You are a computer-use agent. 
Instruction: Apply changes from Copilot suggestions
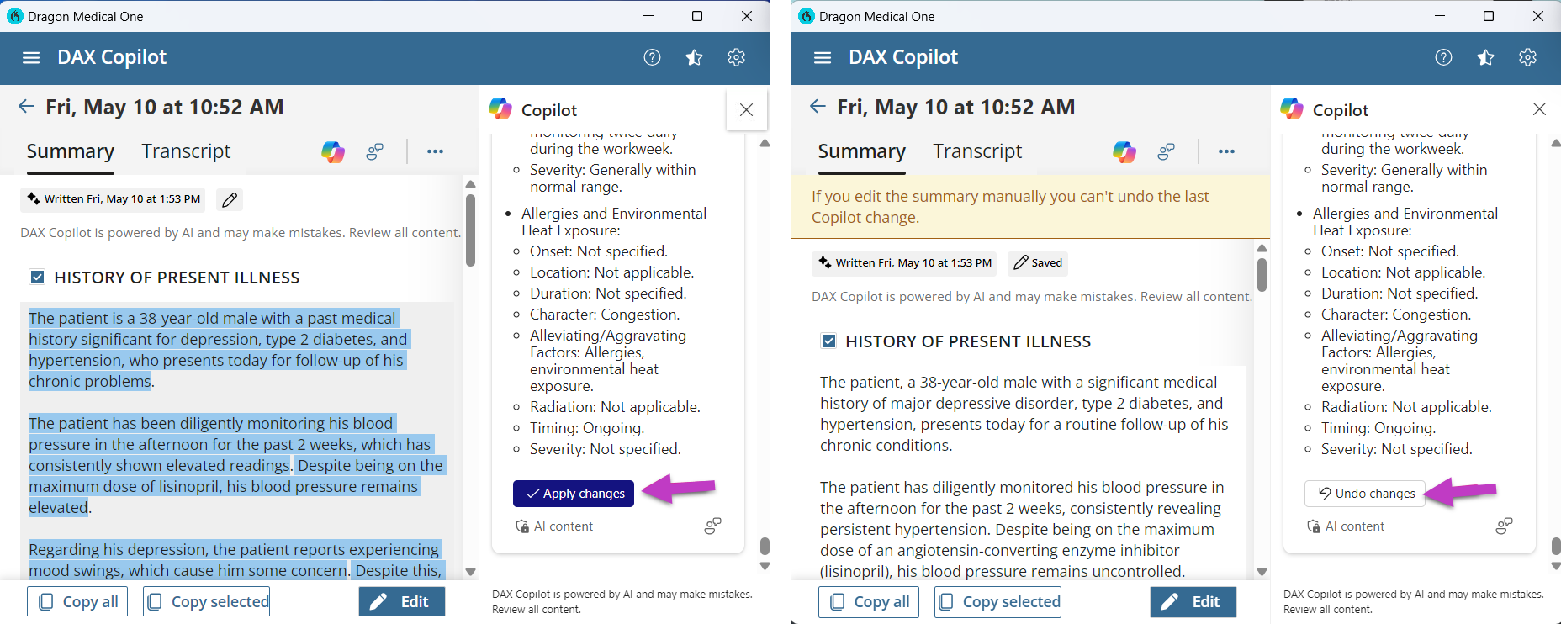573,494
